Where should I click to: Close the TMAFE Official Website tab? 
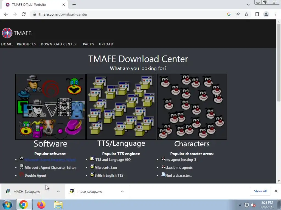[x=64, y=5]
